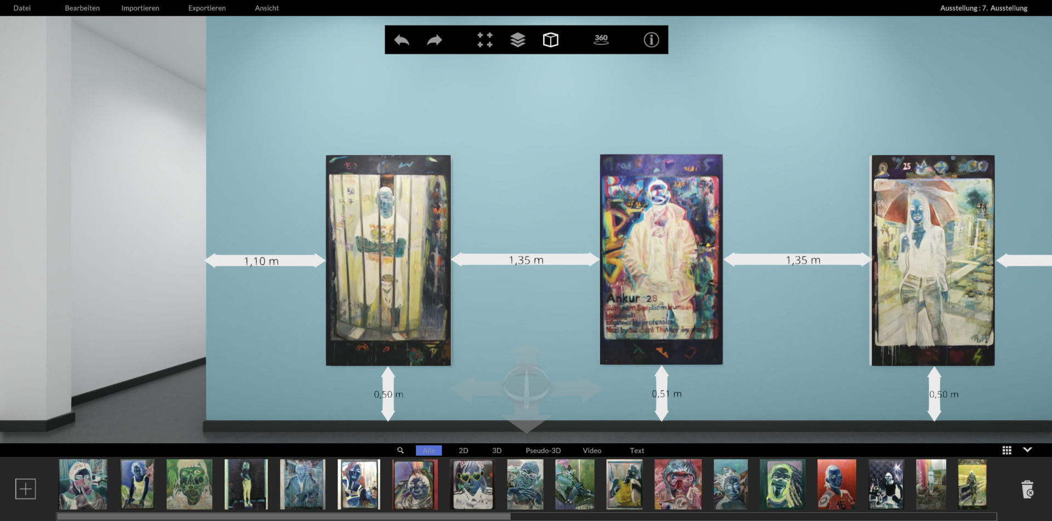Open the Ansicht menu

pos(267,8)
